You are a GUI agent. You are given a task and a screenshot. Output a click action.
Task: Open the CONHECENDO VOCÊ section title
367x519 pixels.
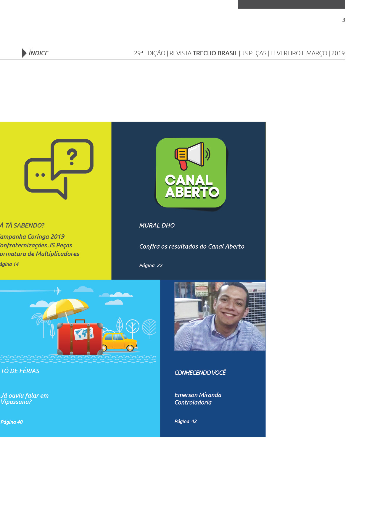coord(200,373)
